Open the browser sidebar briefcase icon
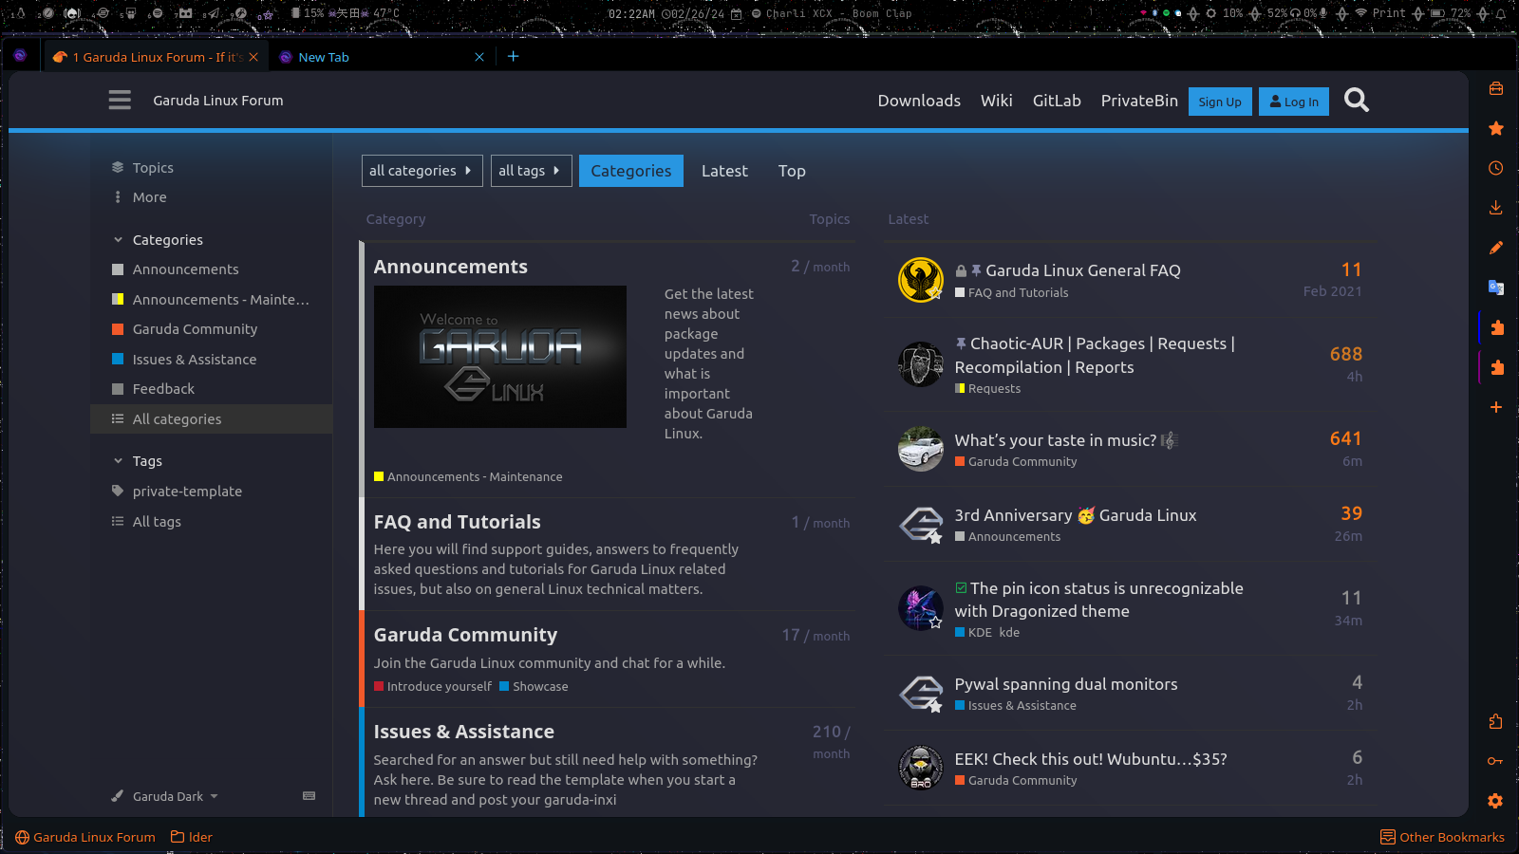Viewport: 1519px width, 854px height. (x=1496, y=88)
